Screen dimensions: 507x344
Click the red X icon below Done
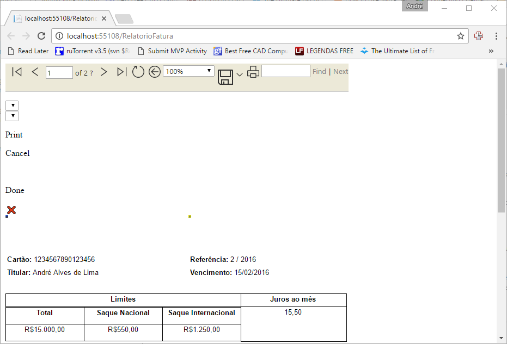coord(11,210)
